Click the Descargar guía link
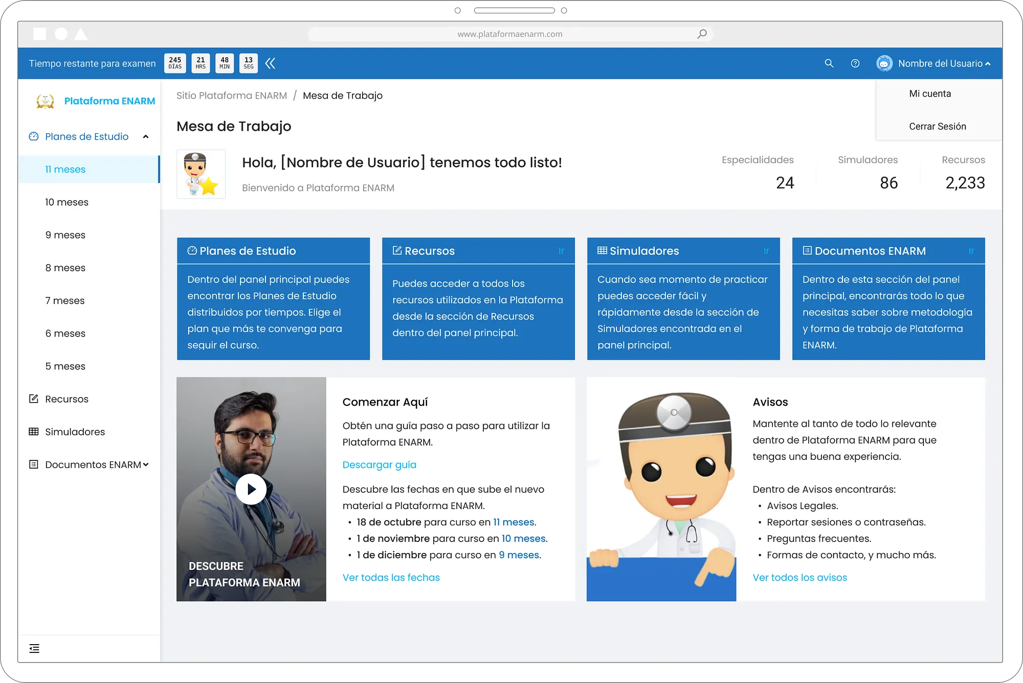 coord(380,465)
